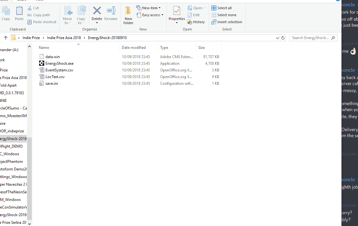Click the EnergyShock.exe file icon
Screen dimensions: 358x226
(42, 63)
